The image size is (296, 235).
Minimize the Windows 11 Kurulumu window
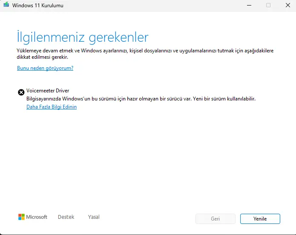(249, 5)
